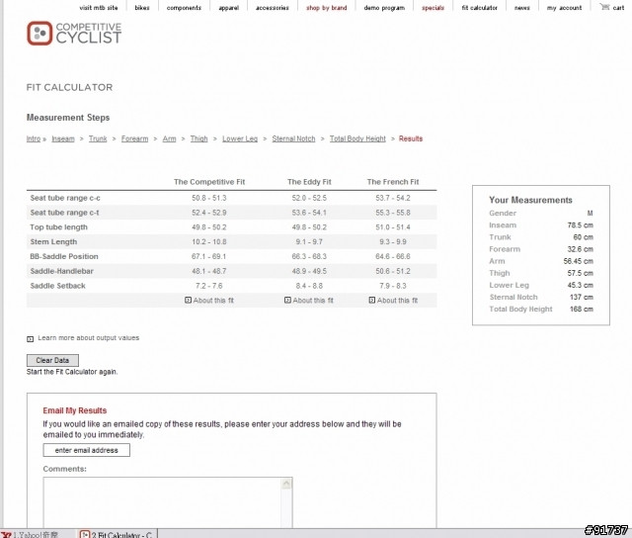Go to the Sternal Notch step
This screenshot has width=632, height=538.
pos(293,138)
